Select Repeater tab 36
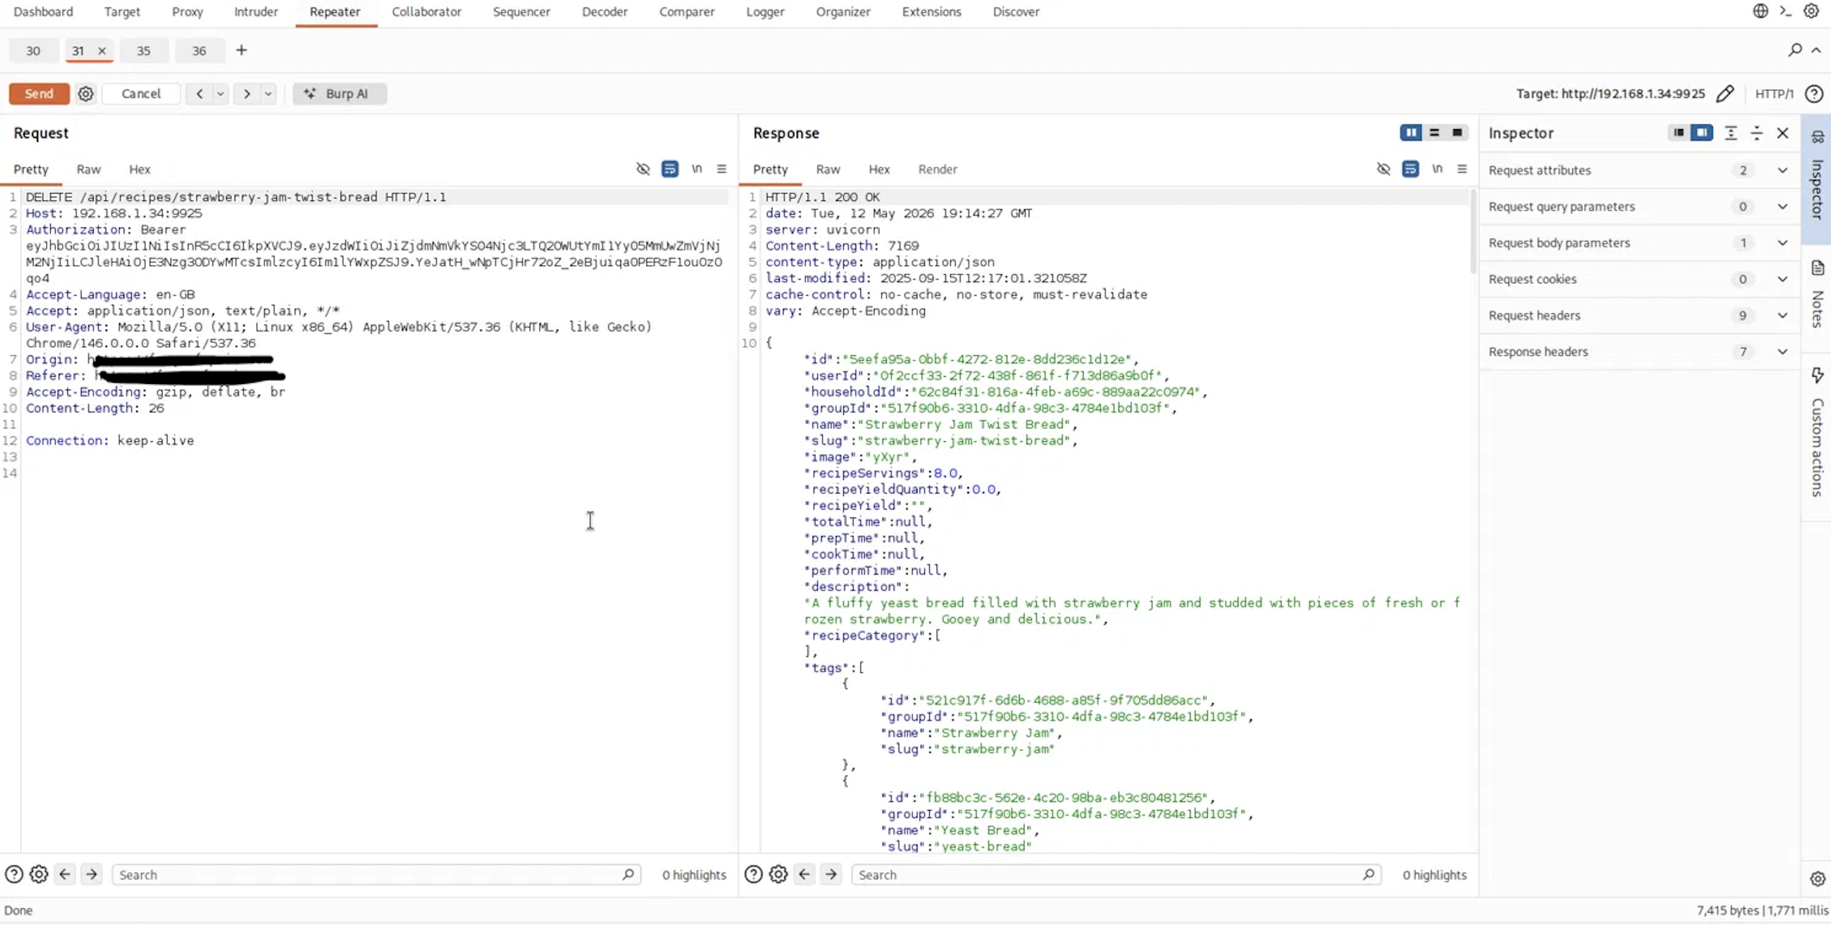This screenshot has height=925, width=1831. [199, 51]
